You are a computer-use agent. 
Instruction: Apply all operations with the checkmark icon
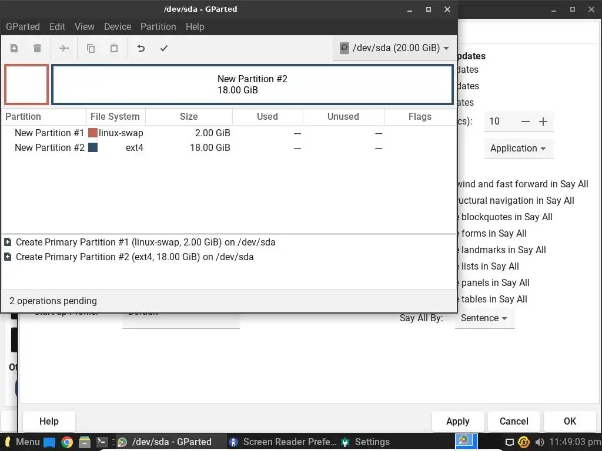point(164,48)
